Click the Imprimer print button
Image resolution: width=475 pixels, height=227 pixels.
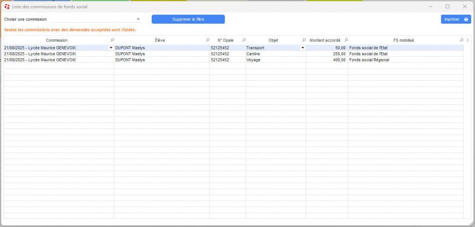(456, 19)
